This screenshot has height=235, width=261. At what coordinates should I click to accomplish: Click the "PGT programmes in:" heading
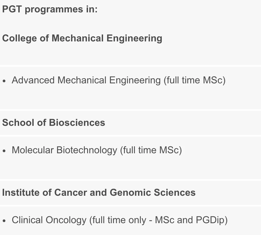[50, 9]
